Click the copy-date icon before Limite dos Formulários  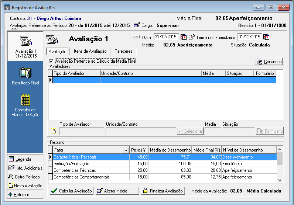[191, 37]
